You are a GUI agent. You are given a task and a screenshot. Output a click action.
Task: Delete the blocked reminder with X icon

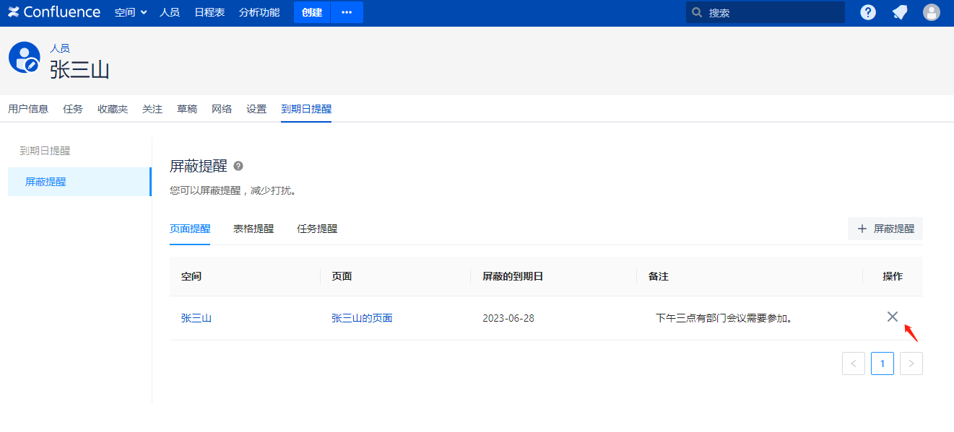pos(893,317)
